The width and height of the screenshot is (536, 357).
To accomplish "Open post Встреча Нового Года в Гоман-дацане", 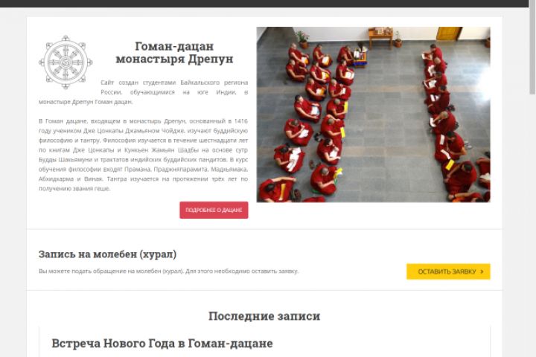I will pos(162,344).
